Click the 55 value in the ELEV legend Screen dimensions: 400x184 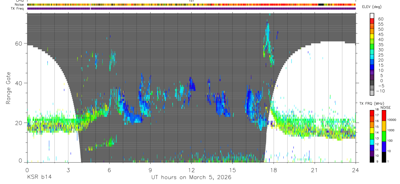(x=380, y=24)
